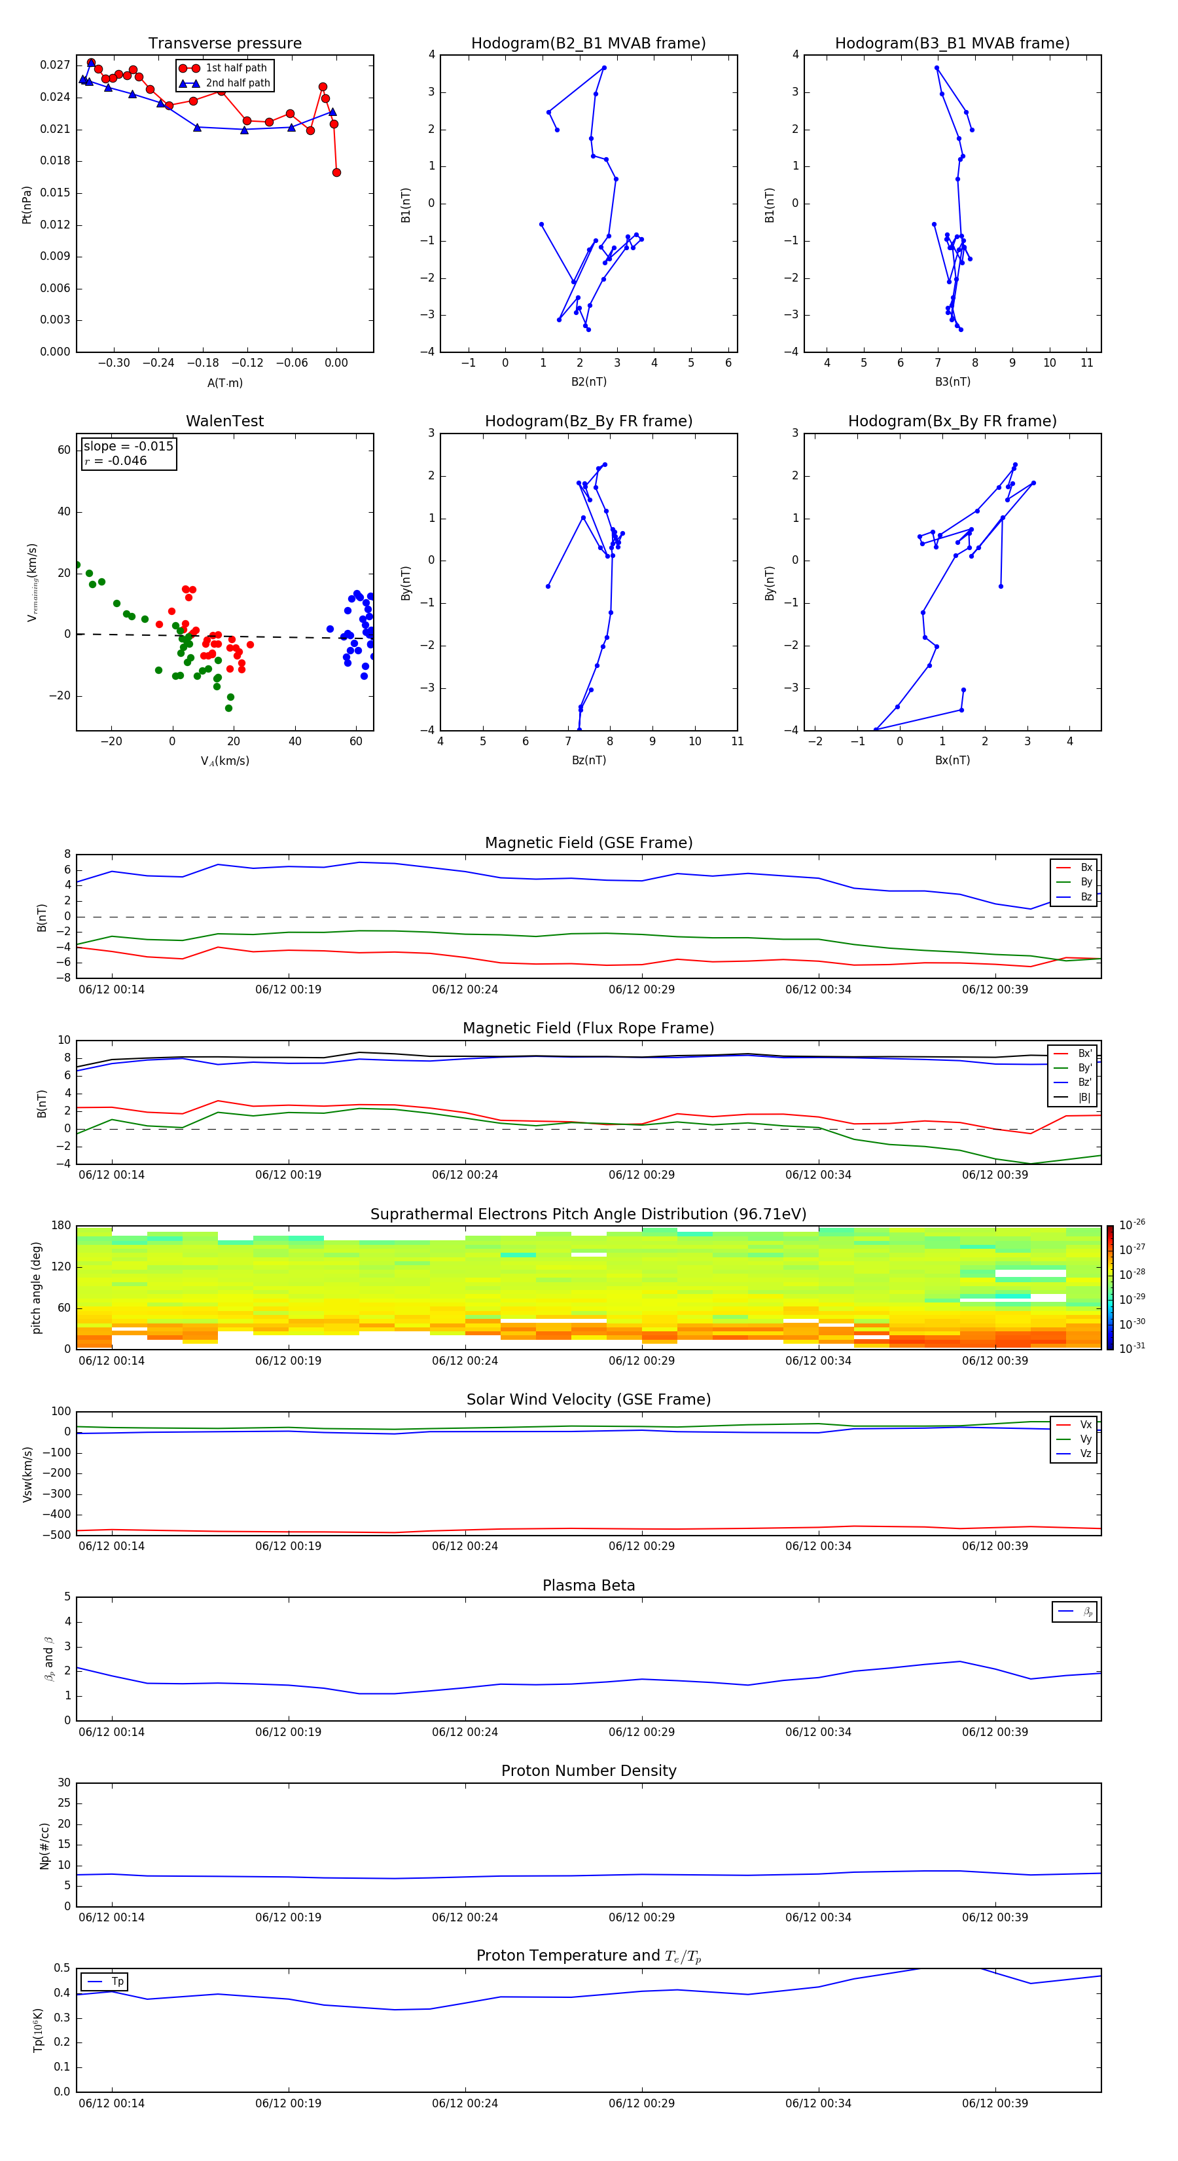Click the 'B3(nT)' x-axis label
The height and width of the screenshot is (2161, 1178).
[x=952, y=382]
